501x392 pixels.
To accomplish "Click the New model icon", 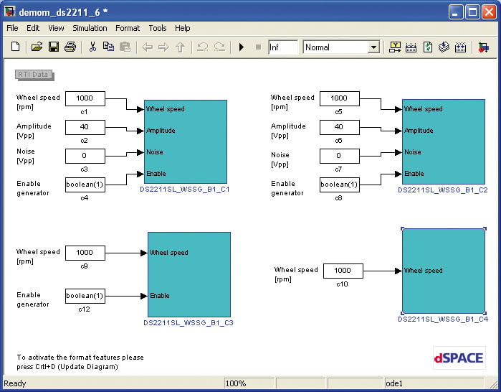I will tap(15, 47).
